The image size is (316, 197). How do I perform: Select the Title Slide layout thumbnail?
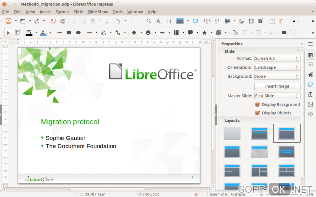click(259, 133)
